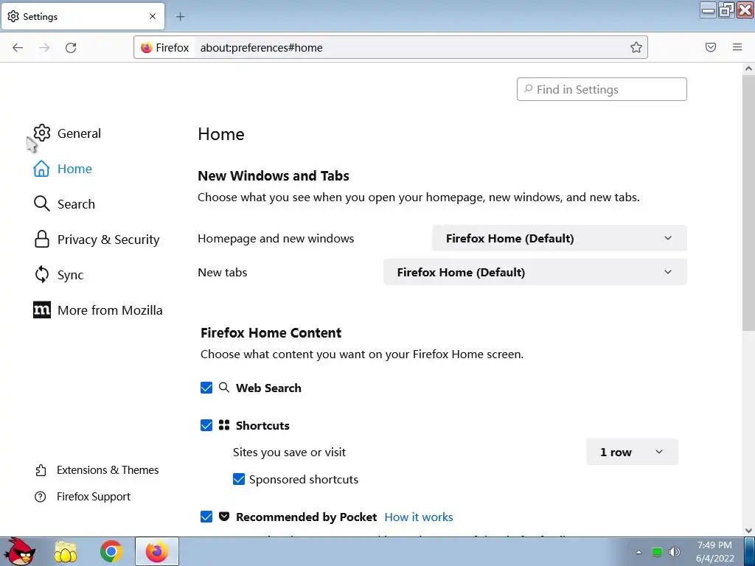Click the Show desktop button at taskbar end

tap(750, 551)
